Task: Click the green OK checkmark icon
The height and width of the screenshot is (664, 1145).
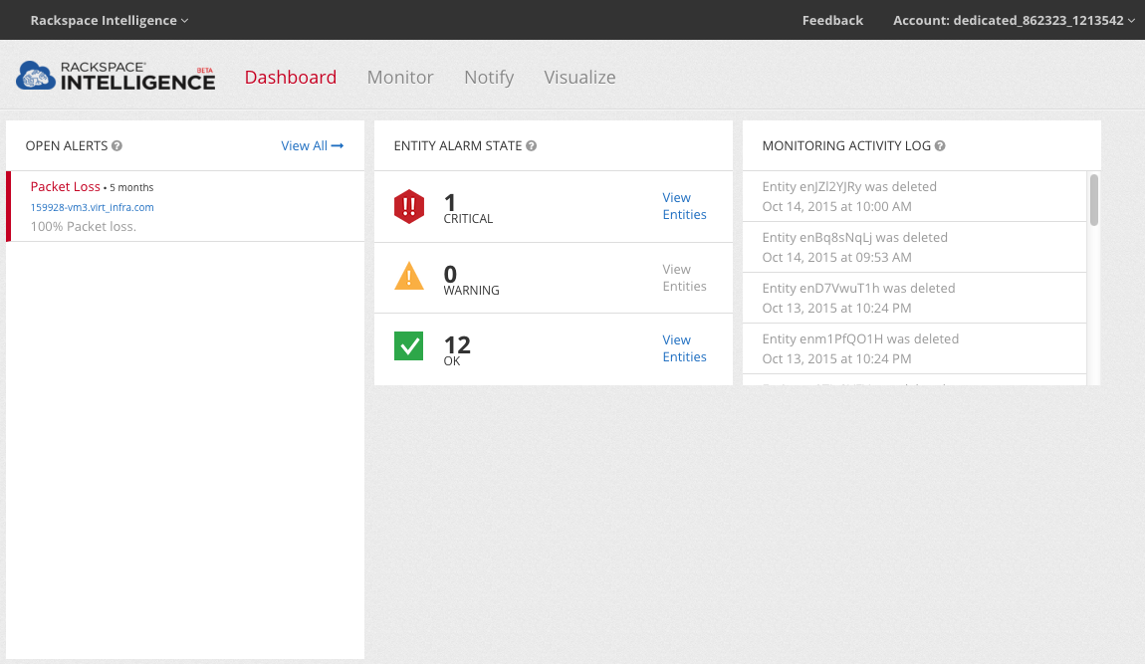Action: click(409, 346)
